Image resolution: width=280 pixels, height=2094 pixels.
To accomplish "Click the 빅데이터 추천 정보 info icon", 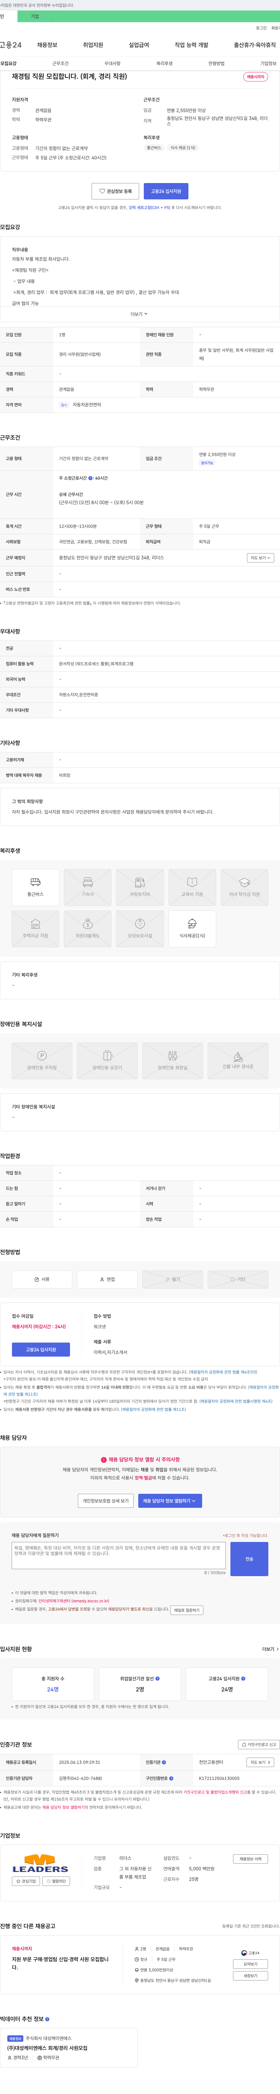I will coord(47,2019).
